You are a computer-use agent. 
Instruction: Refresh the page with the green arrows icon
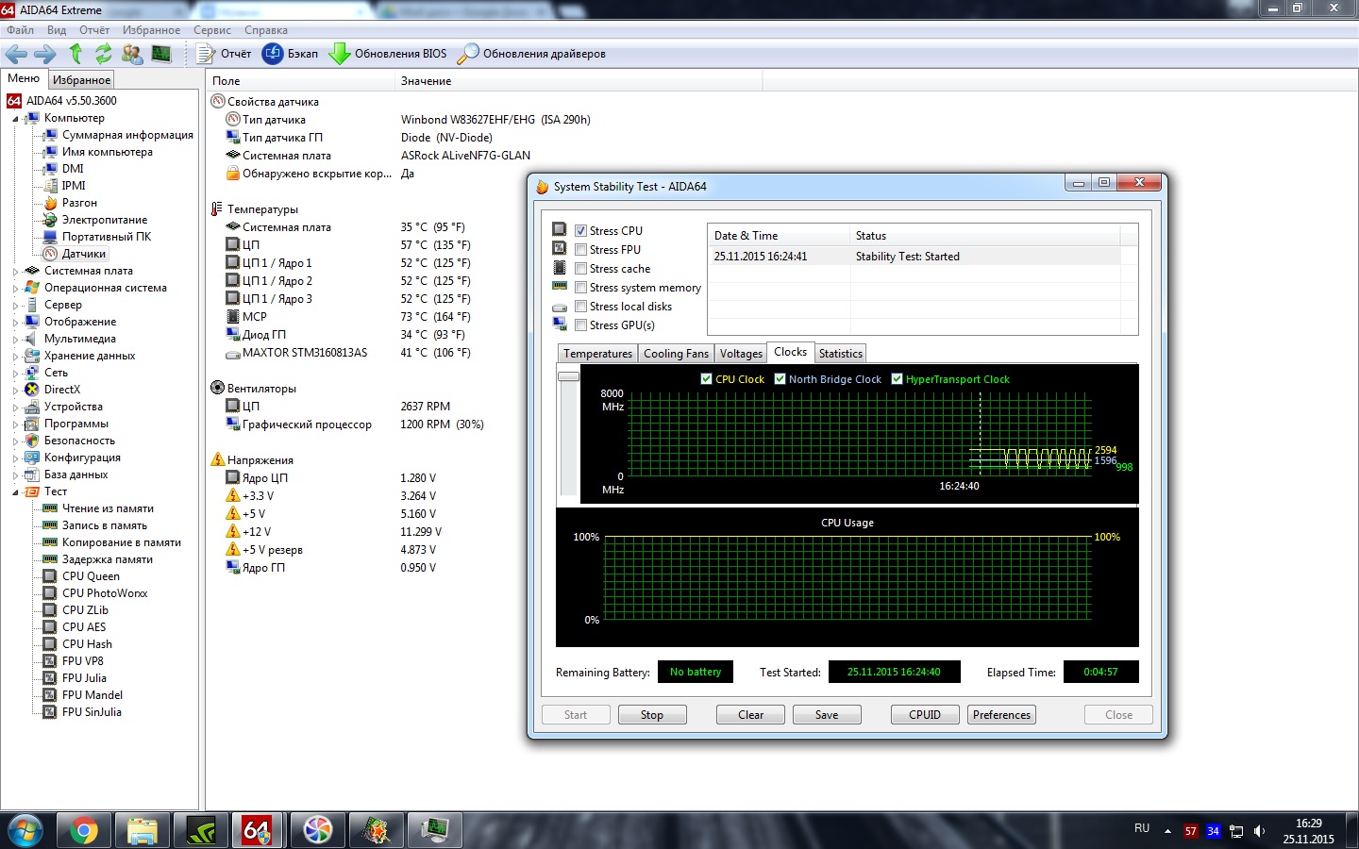point(104,54)
